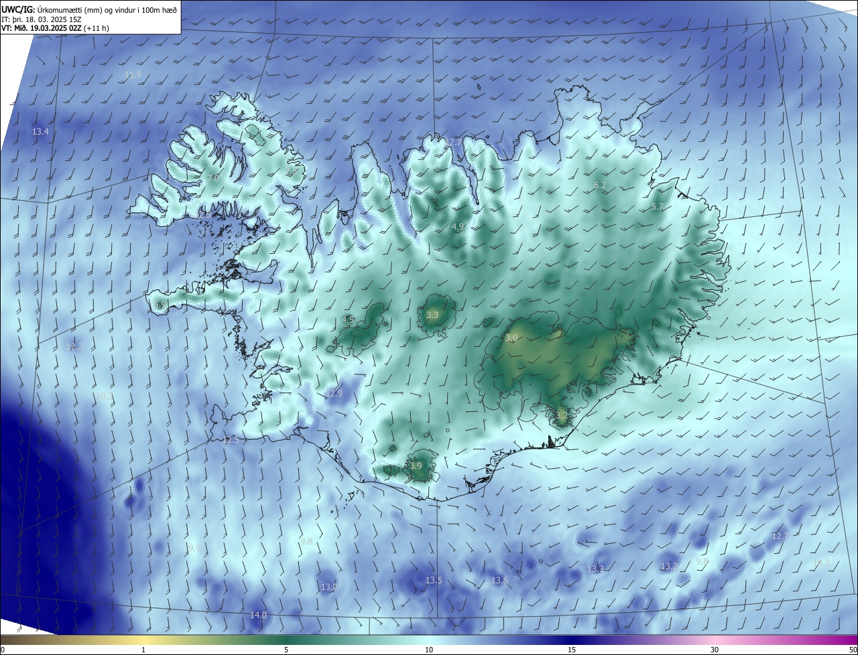Click the colorbar label 15
This screenshot has height=655, width=858.
(x=572, y=650)
